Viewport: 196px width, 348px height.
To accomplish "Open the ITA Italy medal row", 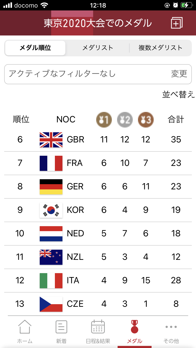I will click(98, 280).
